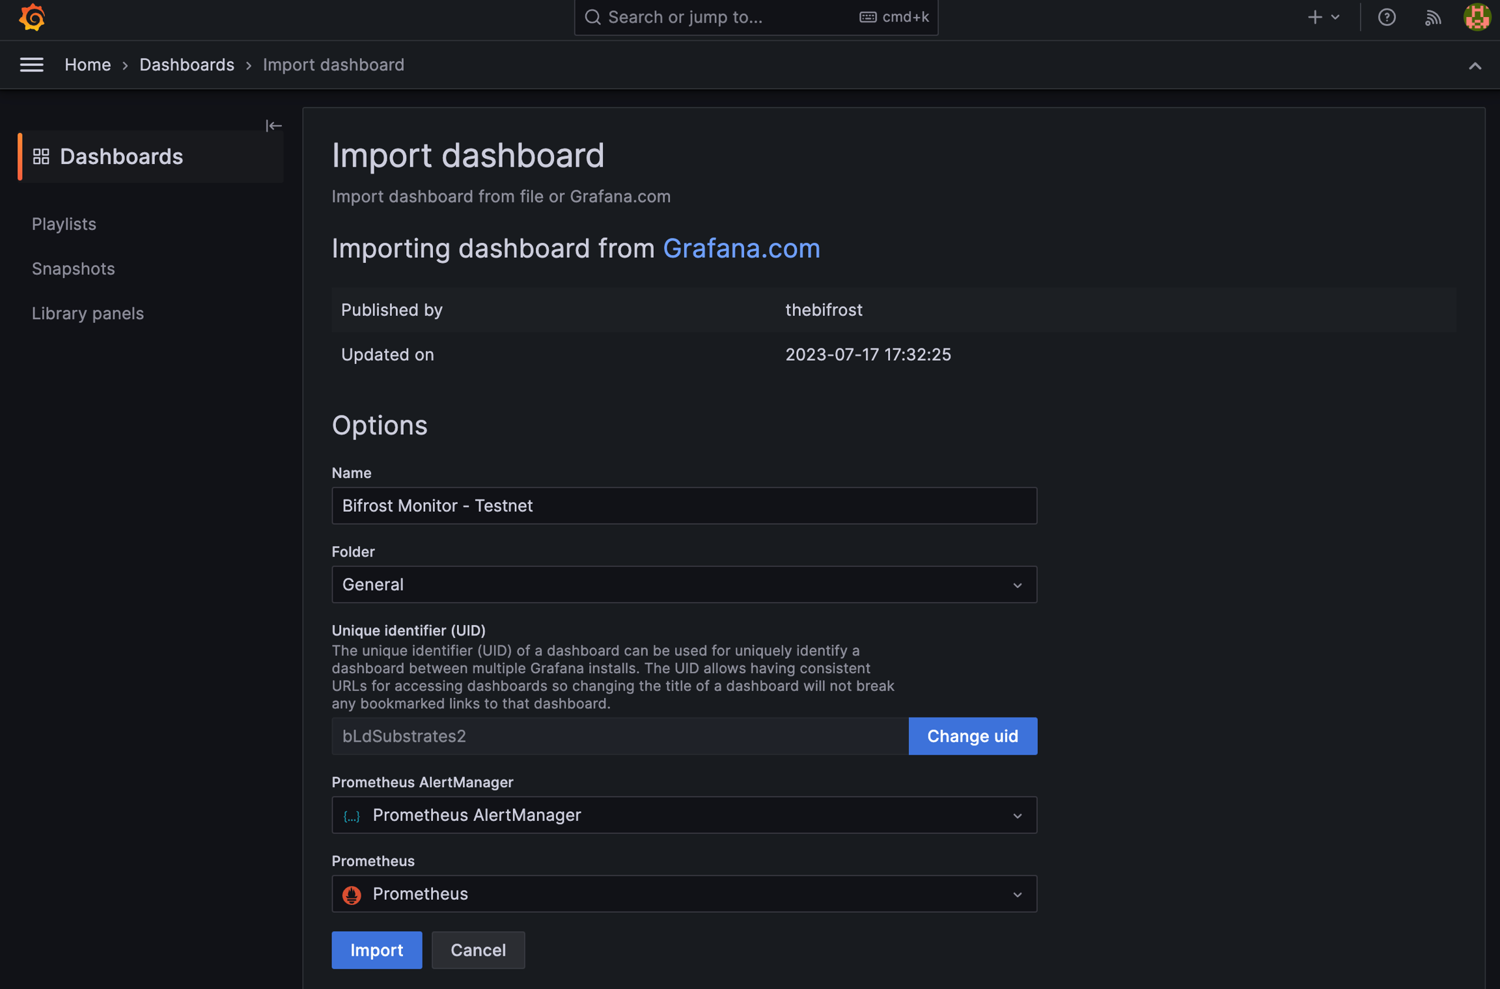Open the Prometheus AlertManager data source dropdown
Screen dimensions: 1500x989
(x=684, y=815)
